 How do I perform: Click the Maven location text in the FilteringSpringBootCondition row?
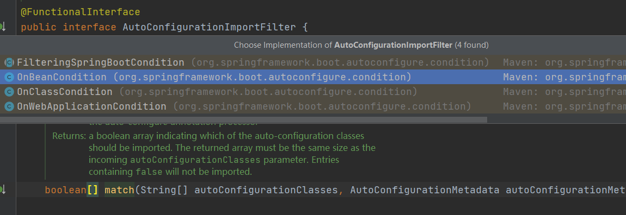click(x=564, y=62)
